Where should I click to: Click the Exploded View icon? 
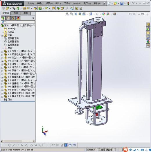tap(62, 8)
